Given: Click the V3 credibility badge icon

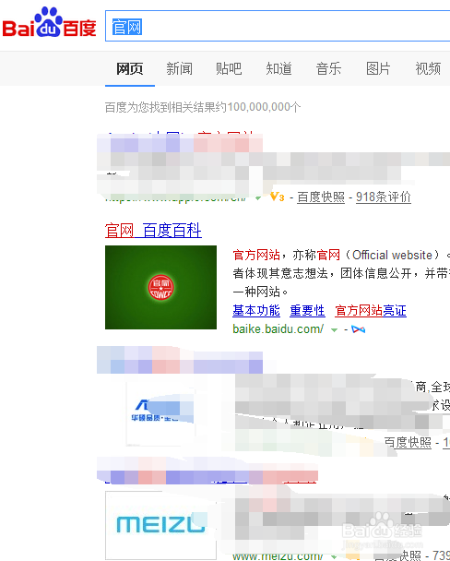Looking at the screenshot, I should pos(278,197).
